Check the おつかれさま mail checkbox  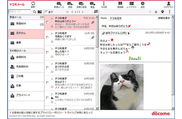tap(47, 68)
